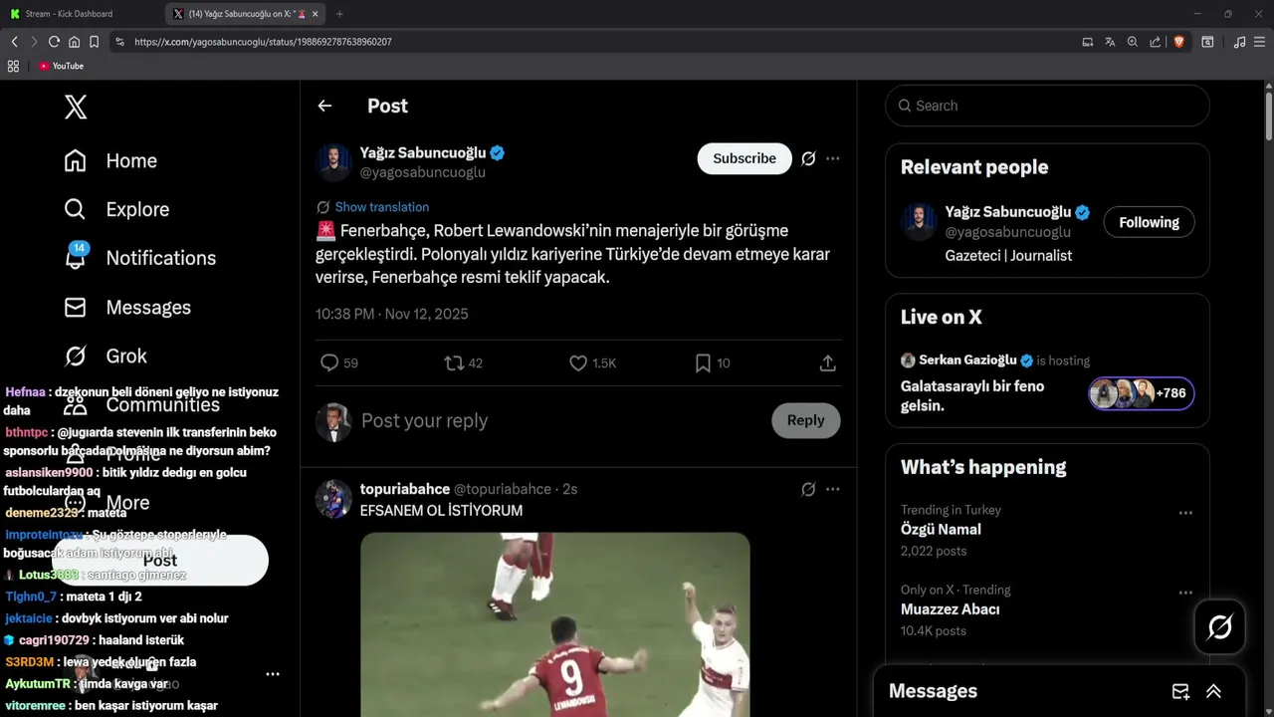Open Notifications with 14 badge

point(139,258)
